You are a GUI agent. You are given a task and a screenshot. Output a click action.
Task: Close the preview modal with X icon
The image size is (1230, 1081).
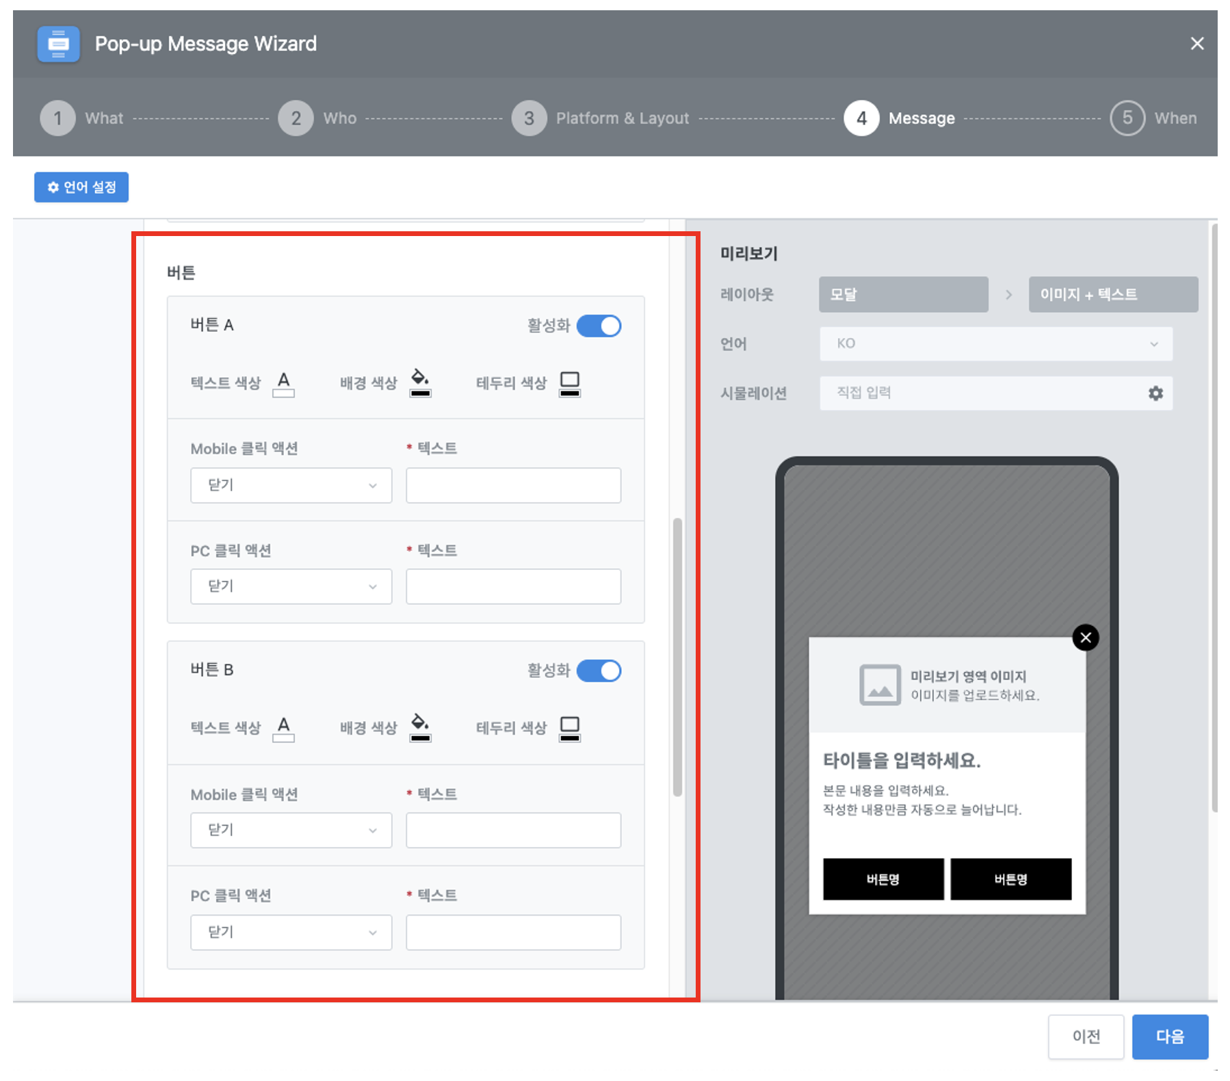coord(1086,638)
